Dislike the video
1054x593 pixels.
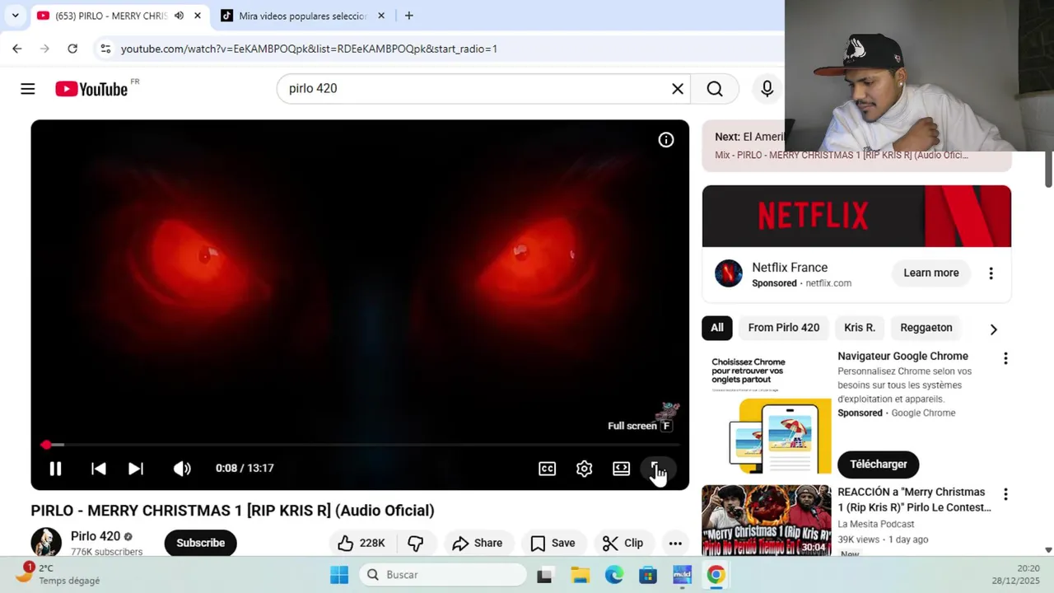(x=416, y=543)
